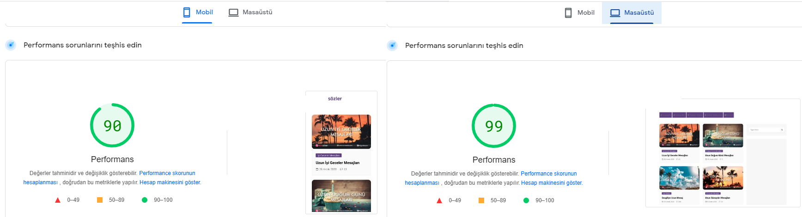Click the right blue performance diagnose icon
Image resolution: width=802 pixels, height=217 pixels.
tap(392, 46)
